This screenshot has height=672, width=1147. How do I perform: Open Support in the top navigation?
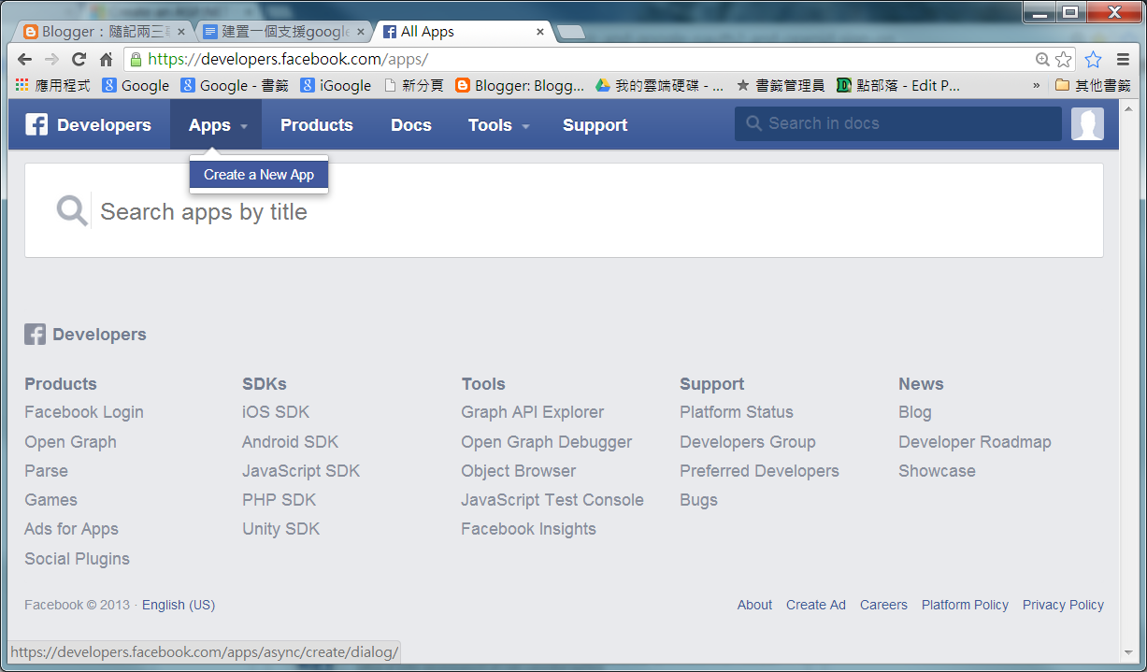(595, 124)
